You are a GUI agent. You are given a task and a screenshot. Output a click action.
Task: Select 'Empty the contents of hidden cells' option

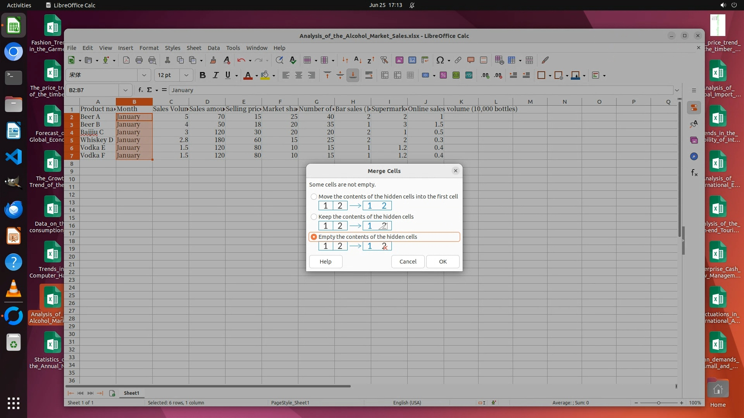(x=314, y=237)
